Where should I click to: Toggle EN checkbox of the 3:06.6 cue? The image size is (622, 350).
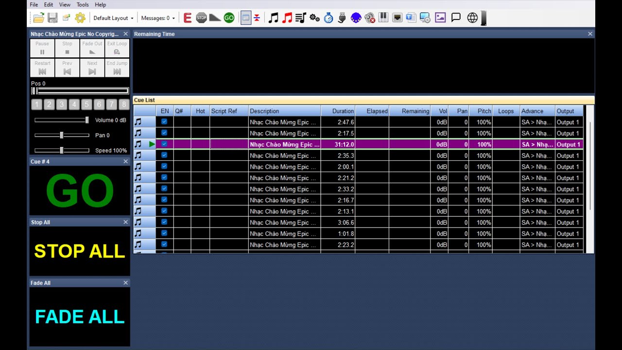164,222
